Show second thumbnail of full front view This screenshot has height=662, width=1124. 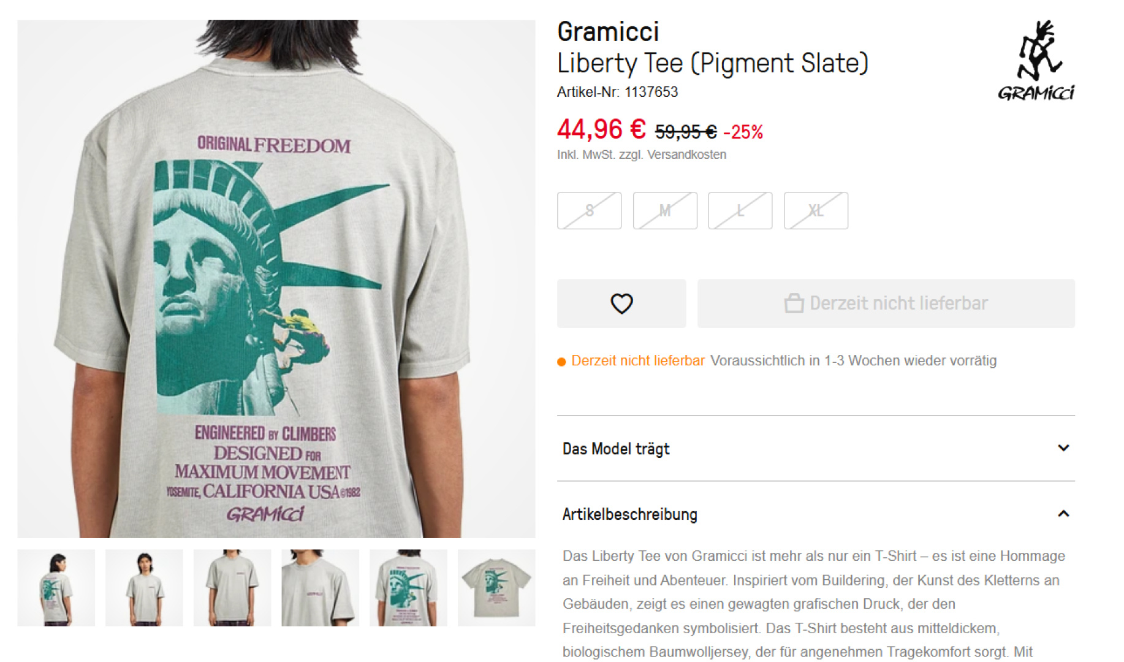click(x=144, y=588)
